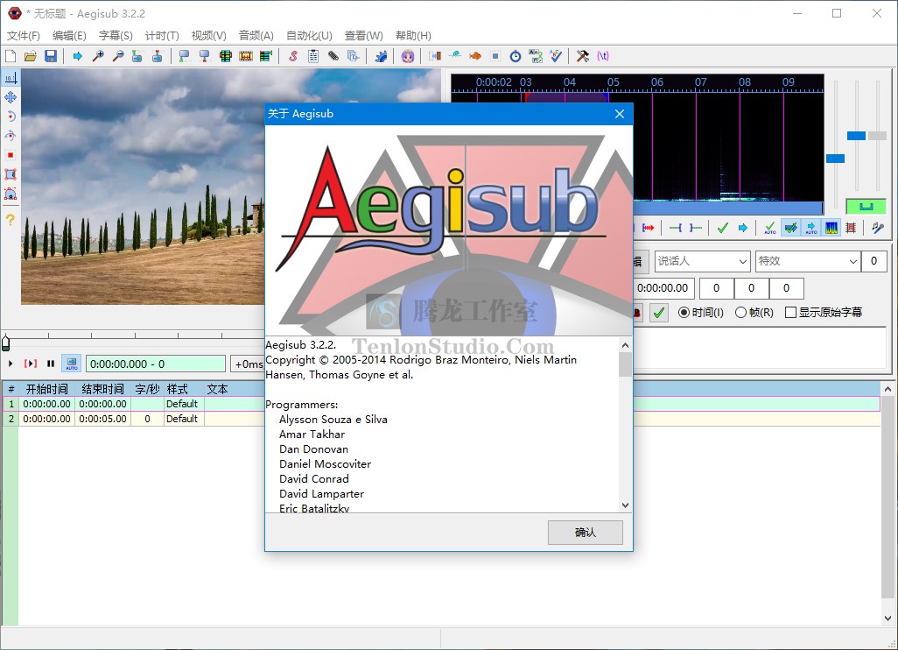Toggle spectrum analyzer display mode
This screenshot has height=650, width=898.
[x=831, y=228]
